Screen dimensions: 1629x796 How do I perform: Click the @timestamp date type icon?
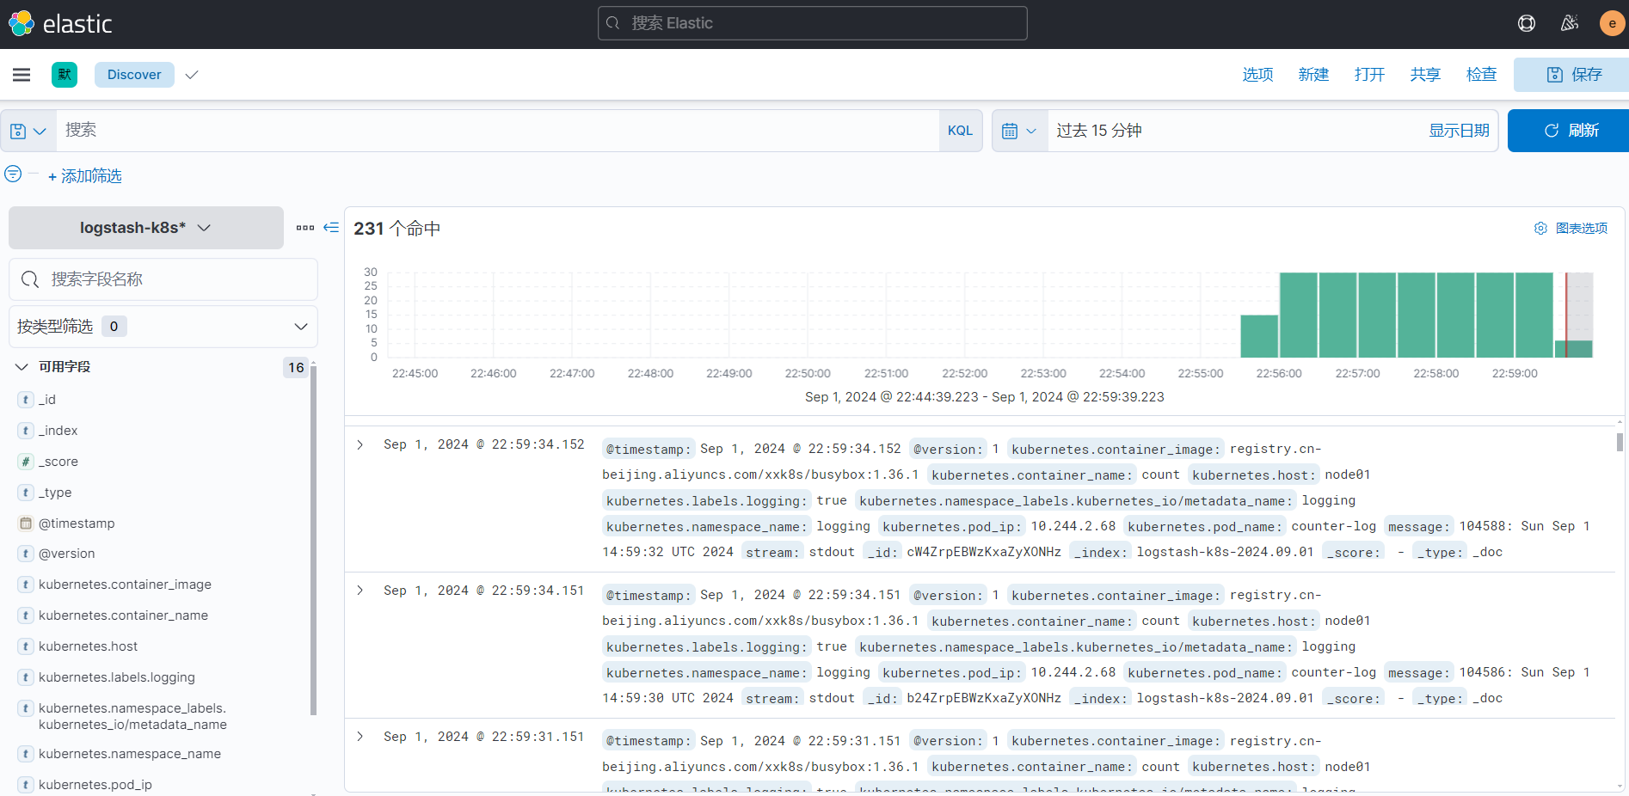click(26, 524)
